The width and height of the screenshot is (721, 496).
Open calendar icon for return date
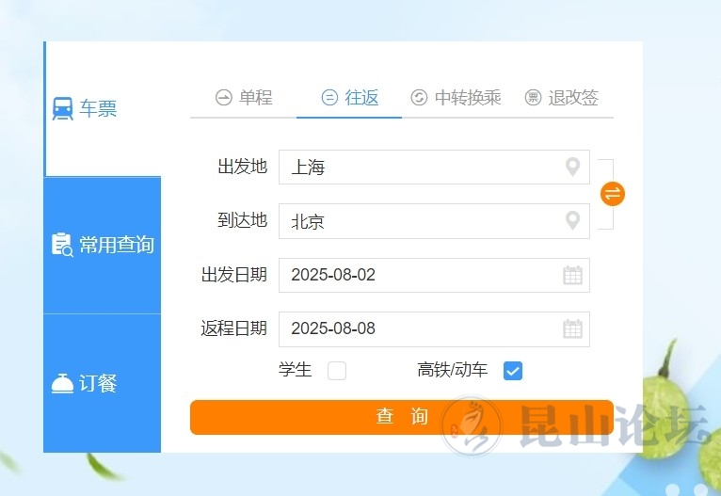tap(572, 328)
